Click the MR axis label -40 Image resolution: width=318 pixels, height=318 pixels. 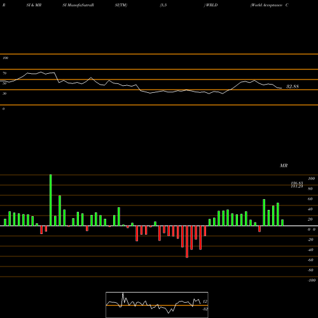pyautogui.click(x=310, y=250)
